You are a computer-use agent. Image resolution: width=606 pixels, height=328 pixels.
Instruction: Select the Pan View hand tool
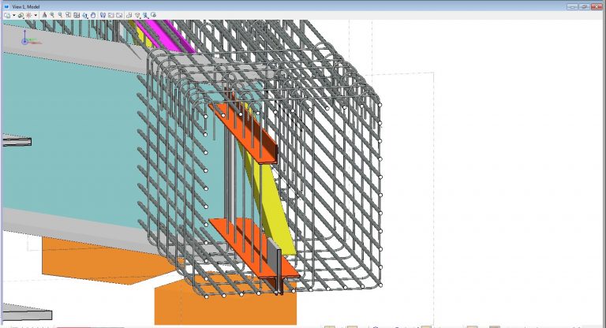pyautogui.click(x=93, y=15)
